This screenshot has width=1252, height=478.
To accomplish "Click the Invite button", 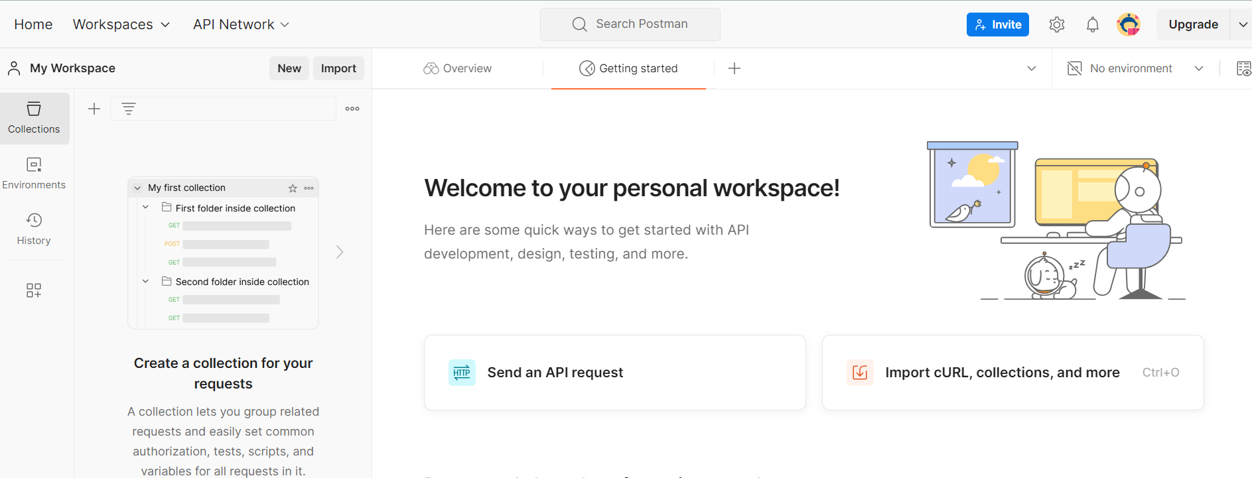I will [998, 25].
